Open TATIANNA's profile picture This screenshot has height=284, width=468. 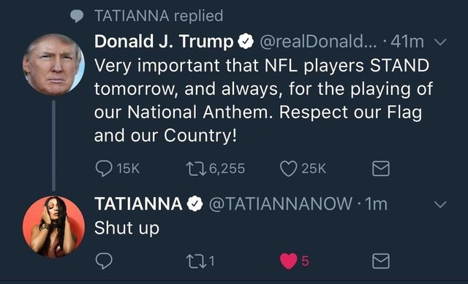[53, 226]
